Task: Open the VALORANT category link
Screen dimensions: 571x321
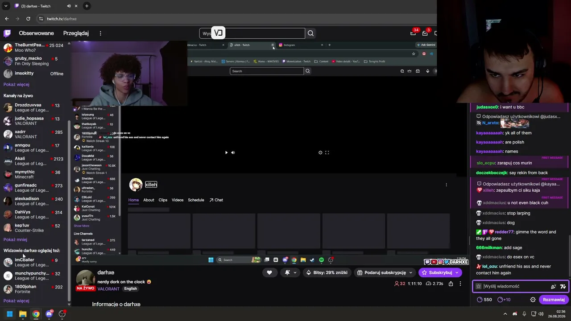Action: click(x=108, y=289)
